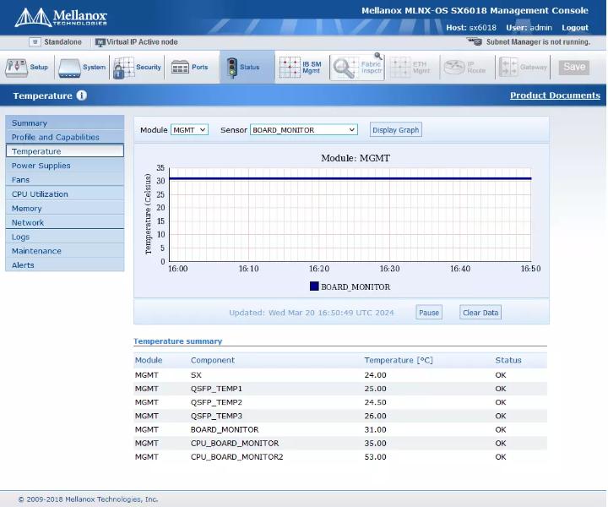Click the Temperature [°C] column header
The height and width of the screenshot is (507, 608).
[399, 360]
